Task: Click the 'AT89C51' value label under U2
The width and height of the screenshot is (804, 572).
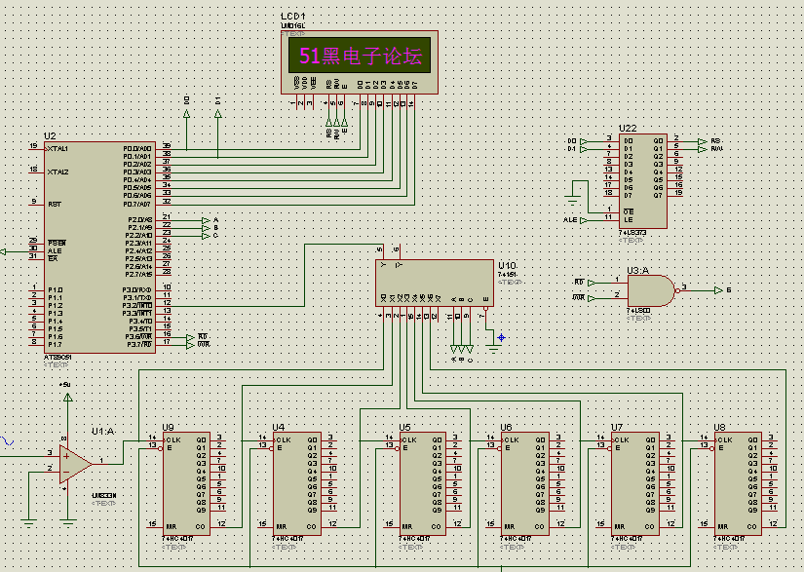Action: pos(57,358)
